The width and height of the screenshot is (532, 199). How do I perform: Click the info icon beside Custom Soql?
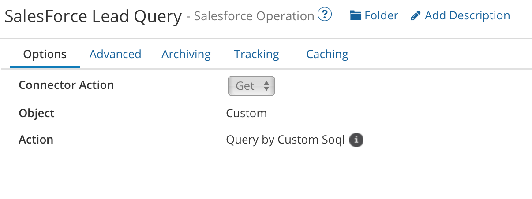click(x=356, y=140)
